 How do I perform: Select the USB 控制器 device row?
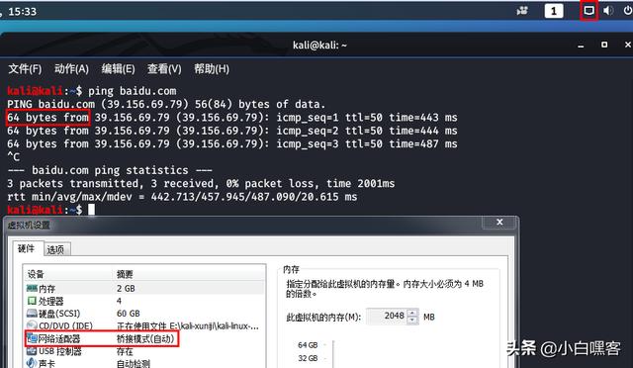145,351
